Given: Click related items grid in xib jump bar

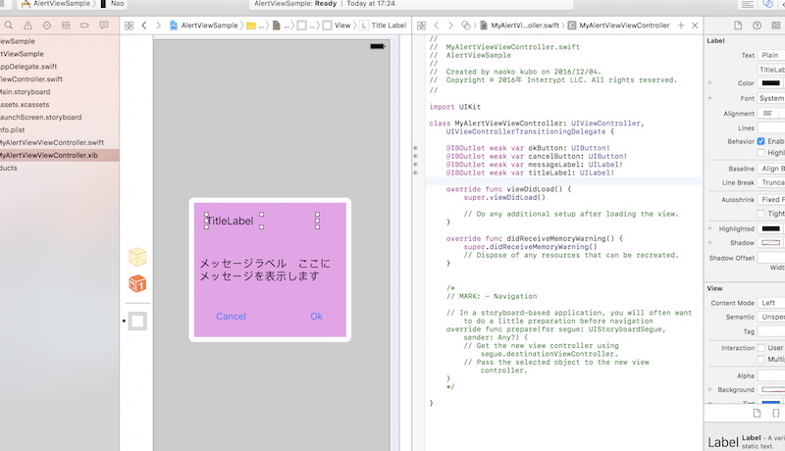Looking at the screenshot, I should (129, 25).
